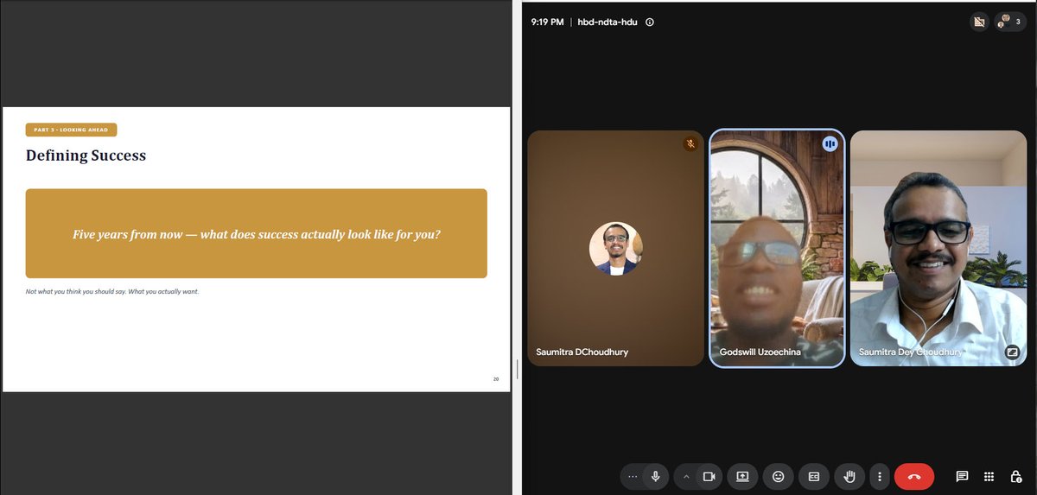The height and width of the screenshot is (495, 1037).
Task: Open the activities grid panel
Action: click(989, 476)
